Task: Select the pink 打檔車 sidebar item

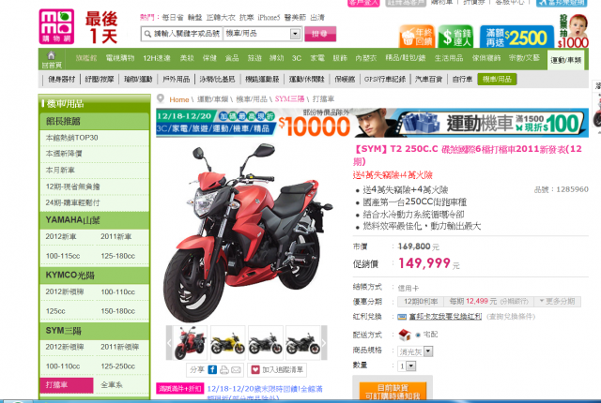Action: [67, 385]
